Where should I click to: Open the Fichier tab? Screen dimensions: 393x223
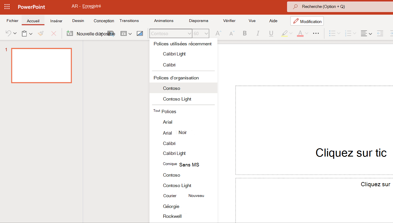(12, 21)
